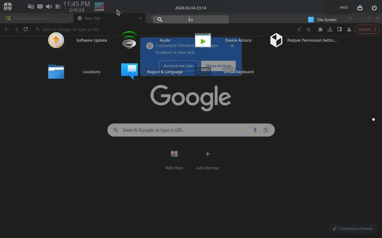Image resolution: width=382 pixels, height=238 pixels.
Task: Open the power button icon in top panel
Action: (374, 8)
